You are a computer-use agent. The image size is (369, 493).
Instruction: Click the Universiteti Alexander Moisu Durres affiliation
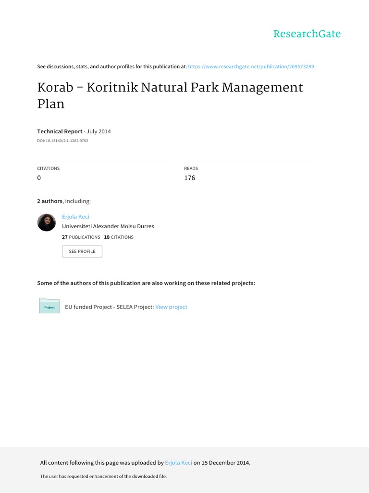(108, 226)
